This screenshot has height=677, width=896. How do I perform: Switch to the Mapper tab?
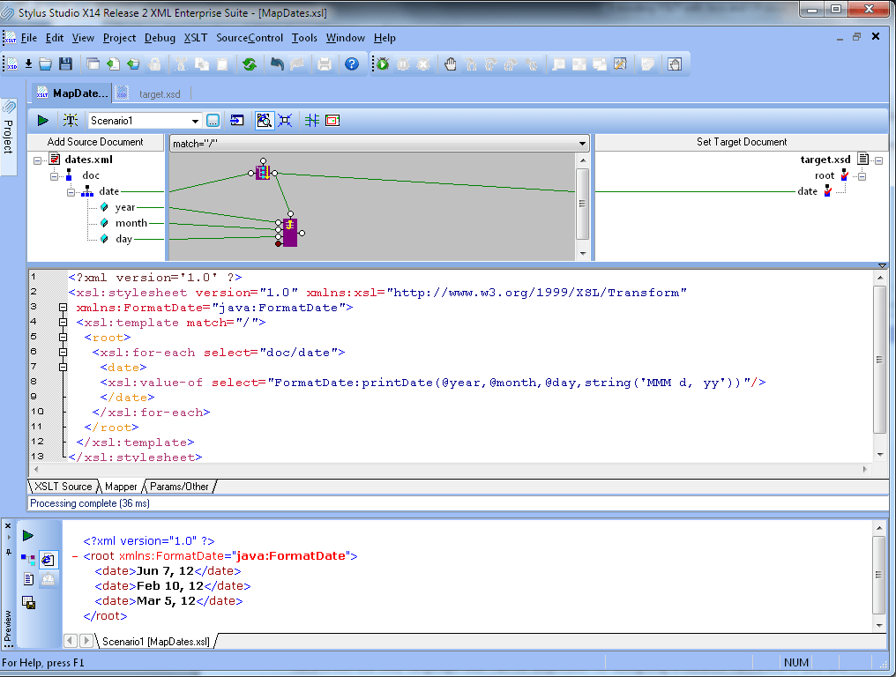[121, 486]
